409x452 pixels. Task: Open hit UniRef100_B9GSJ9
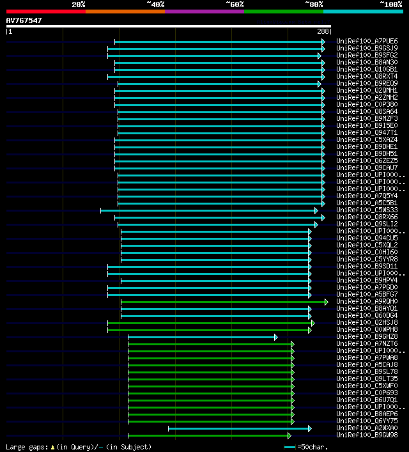367,48
